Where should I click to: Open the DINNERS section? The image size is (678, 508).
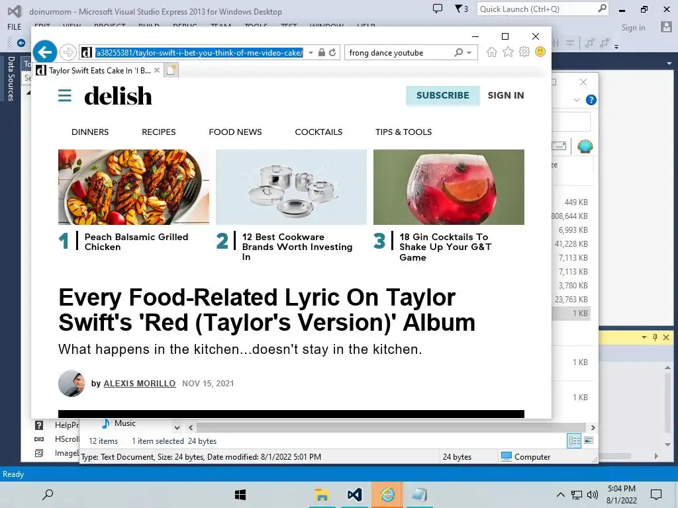coord(90,132)
